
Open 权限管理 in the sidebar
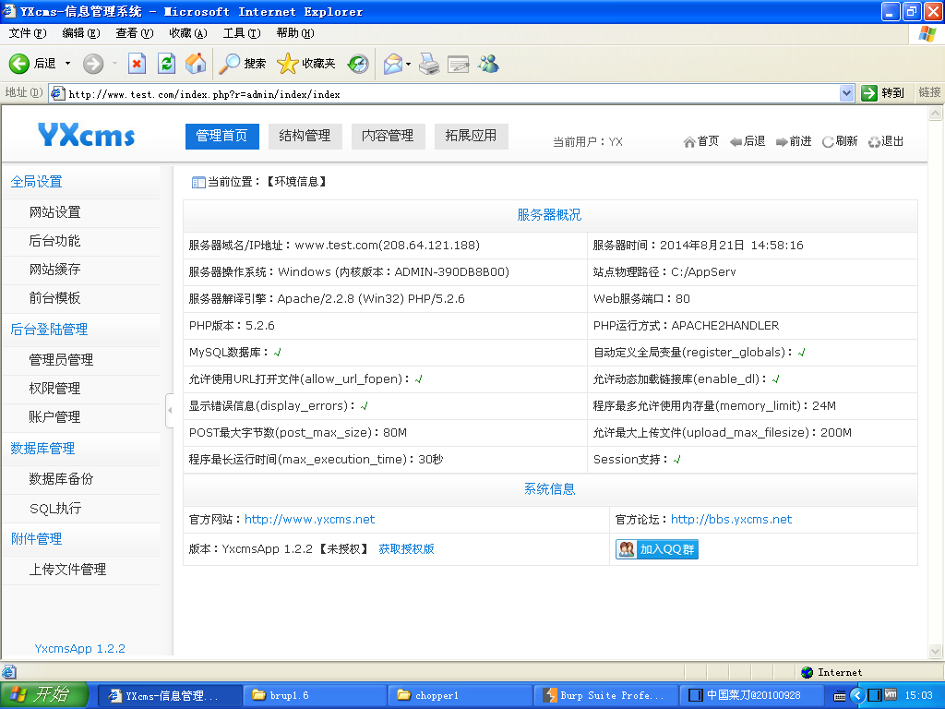pyautogui.click(x=54, y=389)
